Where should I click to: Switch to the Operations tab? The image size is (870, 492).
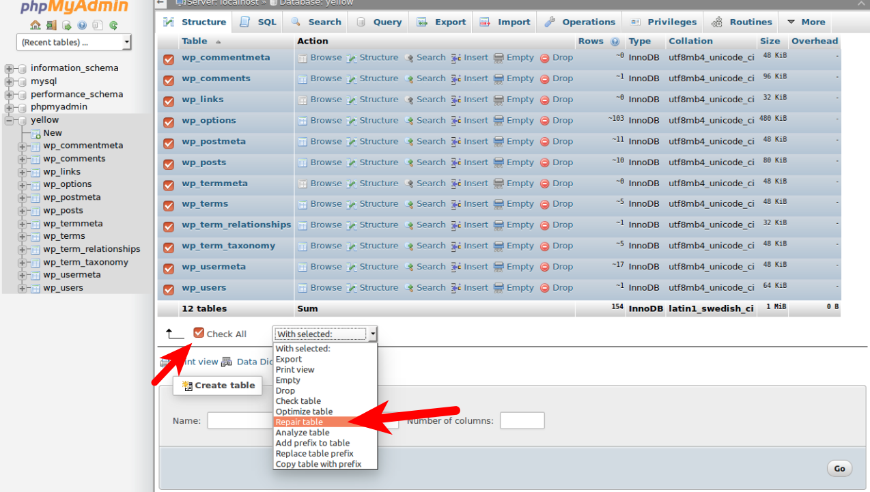[580, 22]
